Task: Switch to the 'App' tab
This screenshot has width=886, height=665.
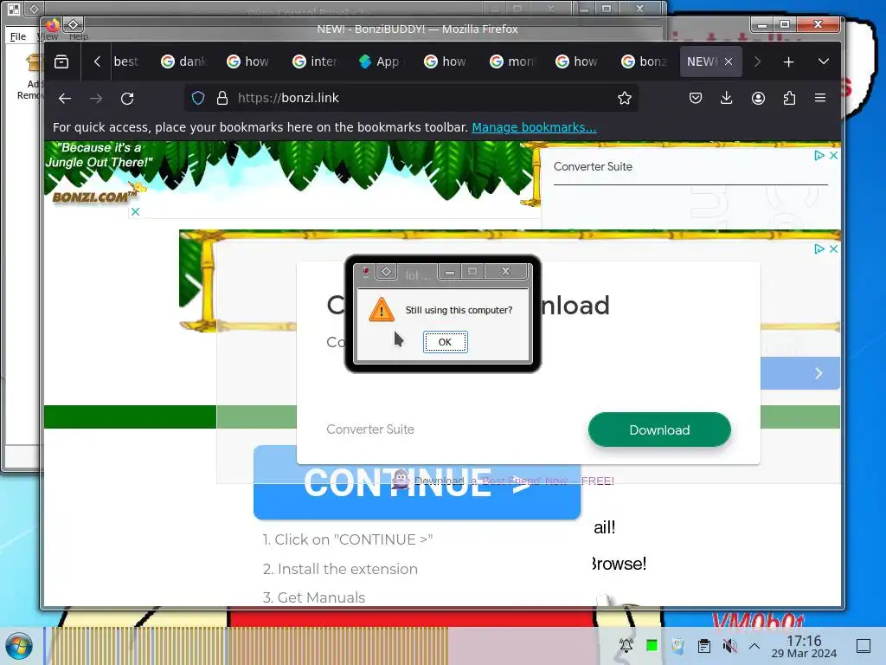Action: 381,61
